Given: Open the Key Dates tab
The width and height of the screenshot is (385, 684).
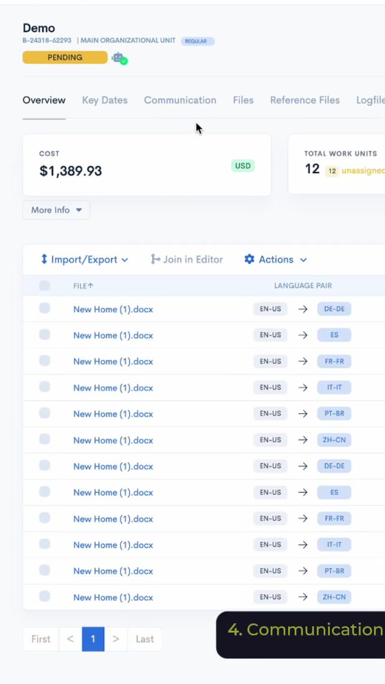Looking at the screenshot, I should point(105,100).
